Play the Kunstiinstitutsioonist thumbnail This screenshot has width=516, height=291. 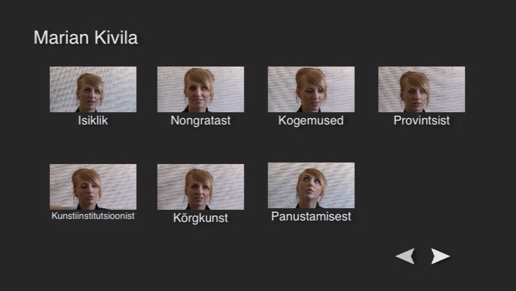(93, 187)
